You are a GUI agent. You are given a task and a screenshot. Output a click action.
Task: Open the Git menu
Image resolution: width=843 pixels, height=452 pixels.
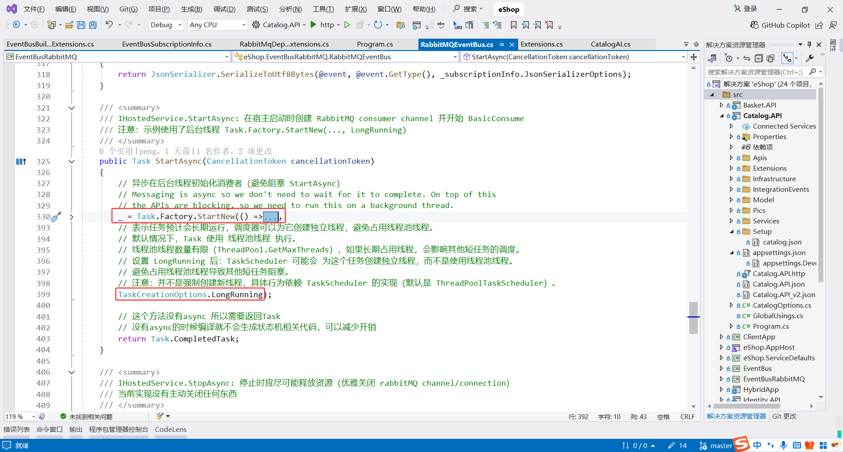[x=128, y=9]
